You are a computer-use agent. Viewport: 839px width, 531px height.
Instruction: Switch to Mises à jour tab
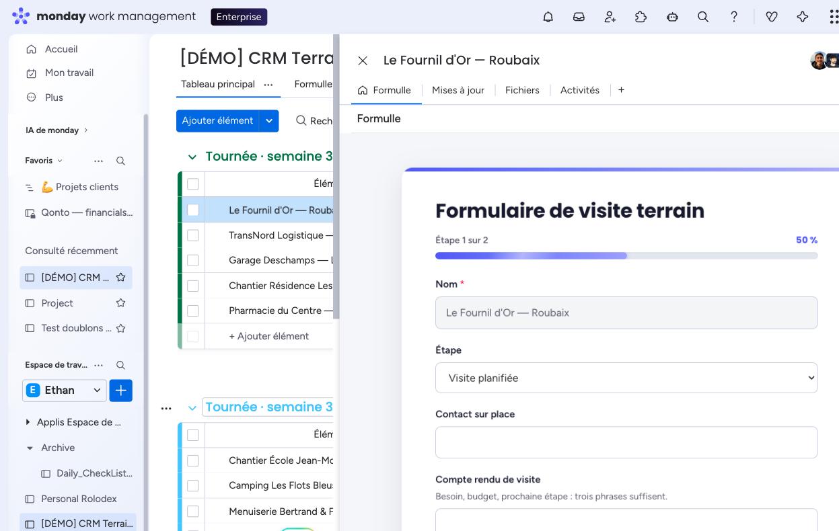point(458,90)
